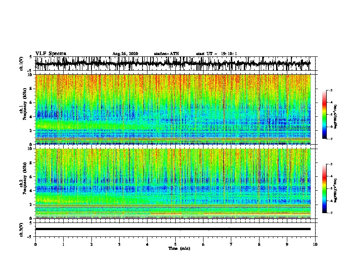
Task: Click the time axis tick labeled 9
Action: pyautogui.click(x=287, y=244)
